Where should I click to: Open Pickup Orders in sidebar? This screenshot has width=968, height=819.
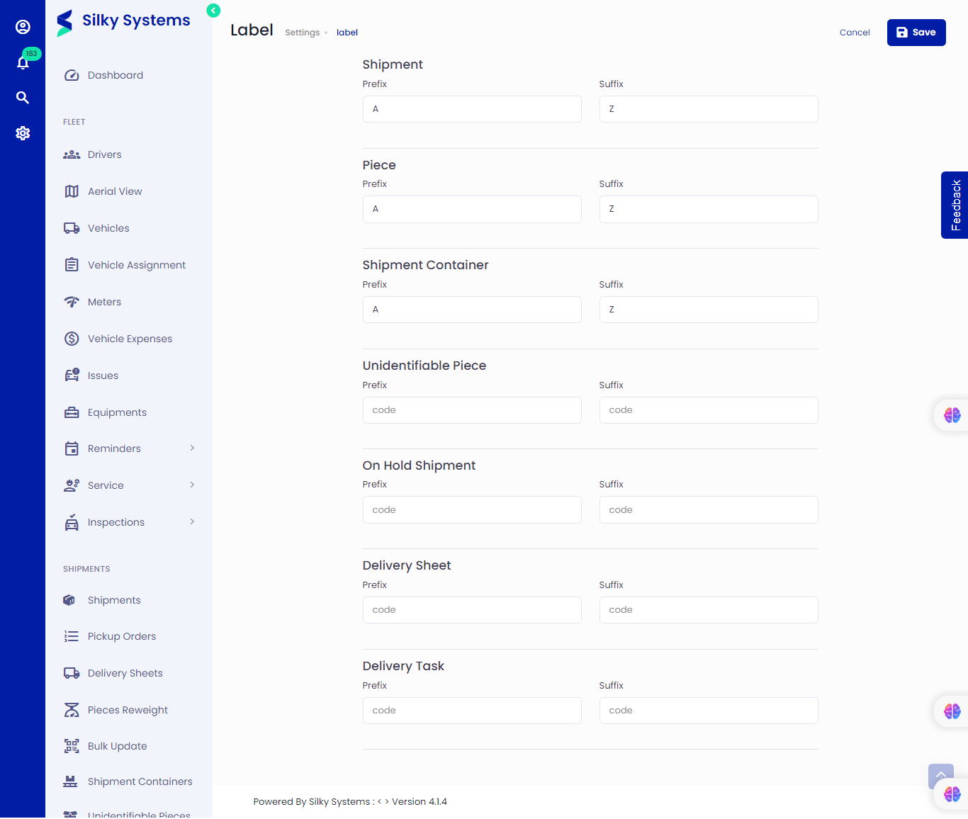pyautogui.click(x=121, y=636)
